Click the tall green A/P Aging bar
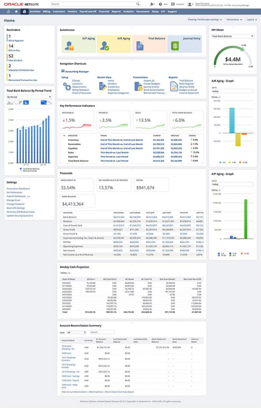 click(245, 219)
